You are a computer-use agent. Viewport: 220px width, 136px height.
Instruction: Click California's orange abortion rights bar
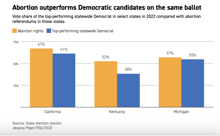coord(41,78)
